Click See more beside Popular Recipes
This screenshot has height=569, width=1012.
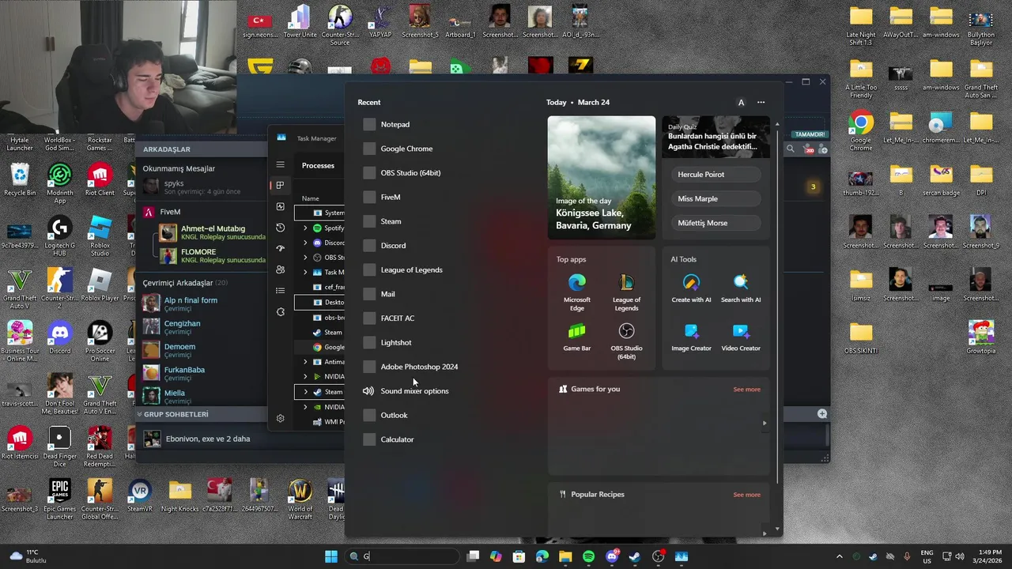click(x=746, y=495)
